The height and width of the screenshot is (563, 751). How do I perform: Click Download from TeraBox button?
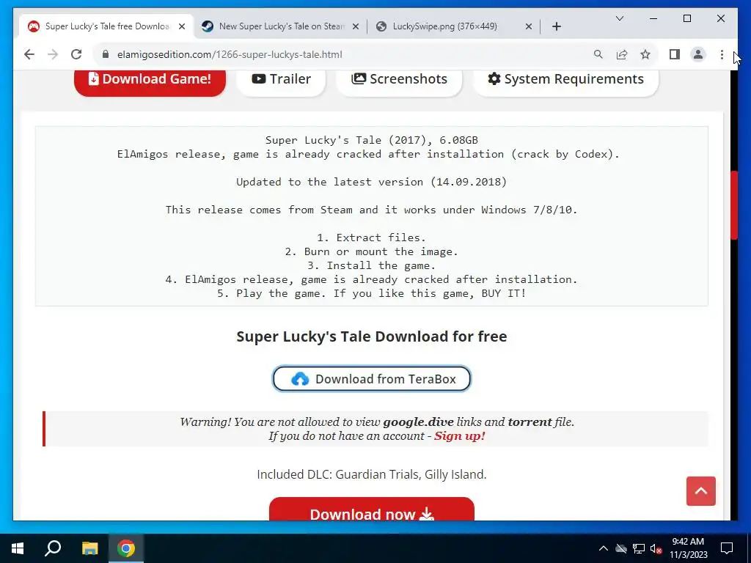click(372, 379)
